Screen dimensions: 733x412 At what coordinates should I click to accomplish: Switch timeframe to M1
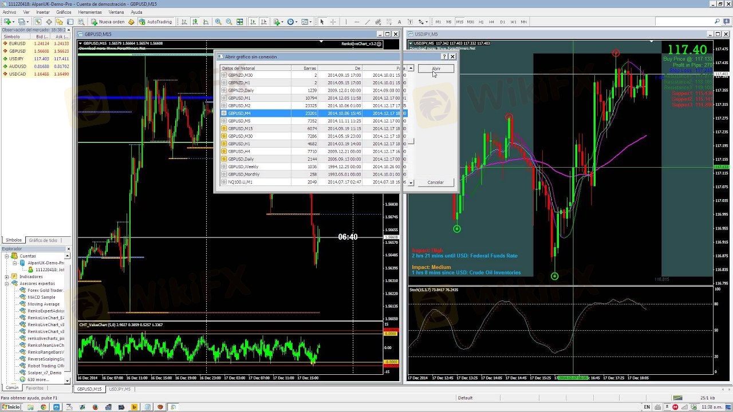coord(438,22)
